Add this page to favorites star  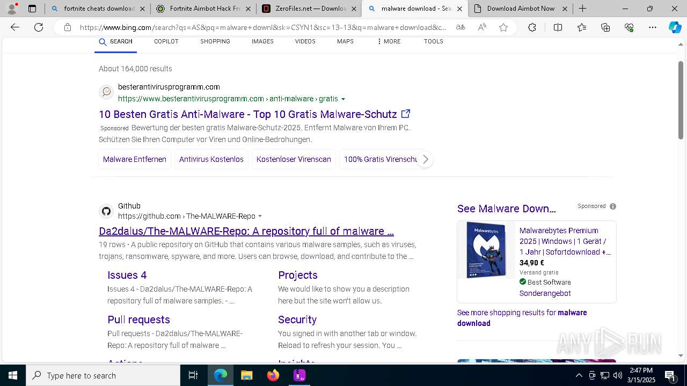pos(503,27)
